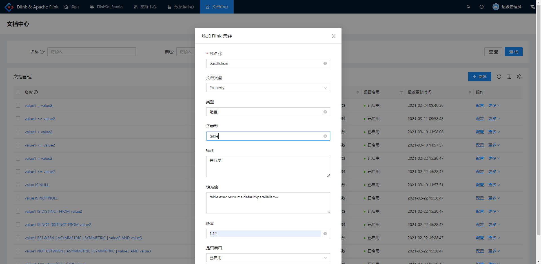
Task: Select 文档中心 menu tab
Action: click(x=217, y=7)
